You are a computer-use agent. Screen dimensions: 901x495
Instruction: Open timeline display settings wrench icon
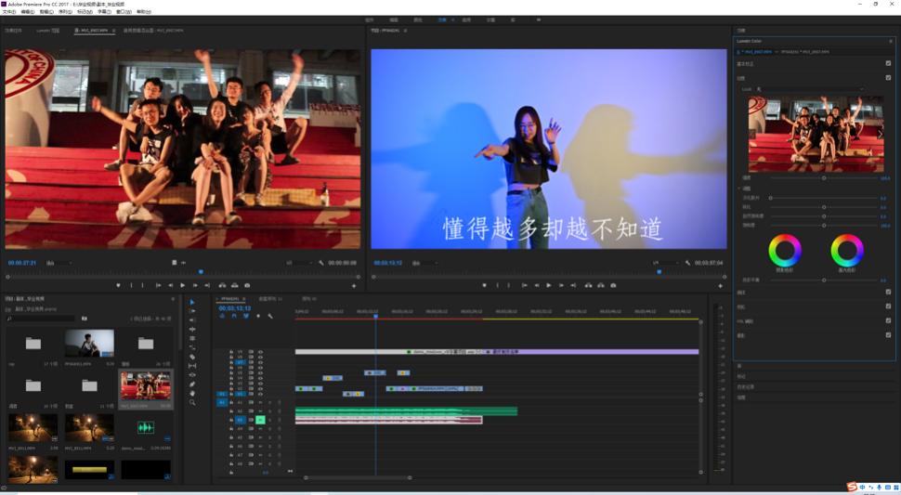pyautogui.click(x=270, y=317)
